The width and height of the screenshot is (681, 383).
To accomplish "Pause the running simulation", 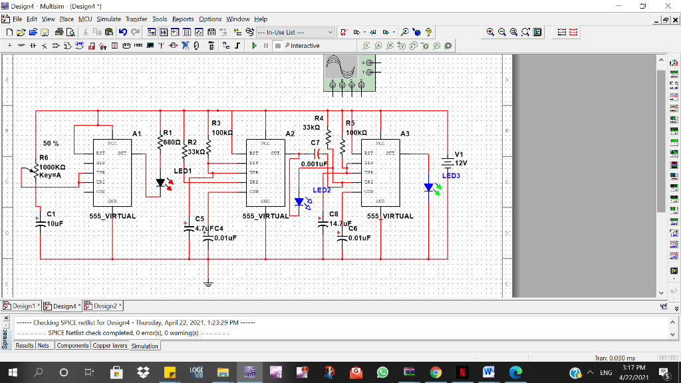I will click(266, 45).
